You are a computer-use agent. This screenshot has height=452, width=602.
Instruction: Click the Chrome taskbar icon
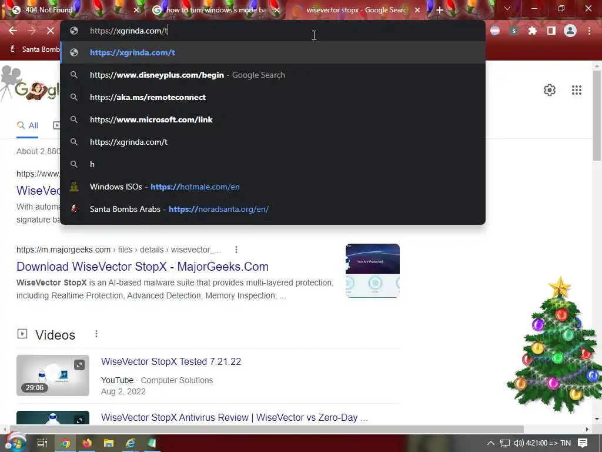tap(65, 443)
